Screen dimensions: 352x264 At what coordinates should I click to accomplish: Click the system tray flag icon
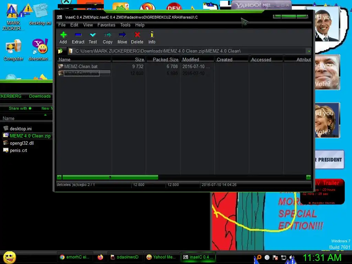pos(275,257)
